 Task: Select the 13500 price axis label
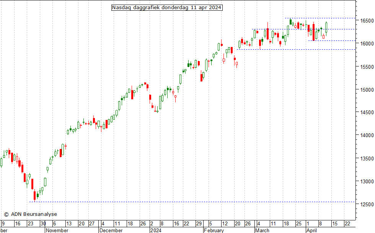pyautogui.click(x=367, y=159)
